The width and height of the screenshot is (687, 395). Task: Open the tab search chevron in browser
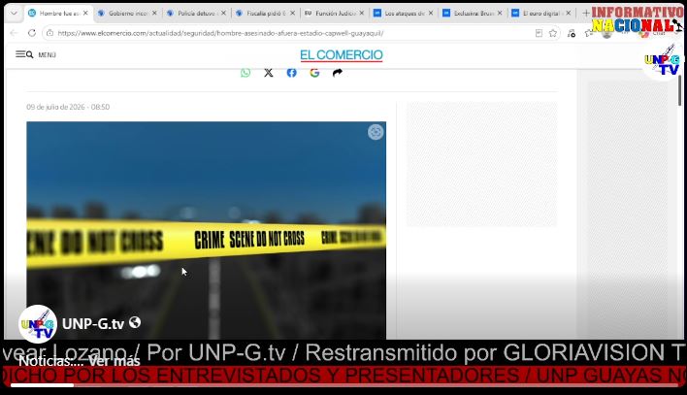(14, 14)
